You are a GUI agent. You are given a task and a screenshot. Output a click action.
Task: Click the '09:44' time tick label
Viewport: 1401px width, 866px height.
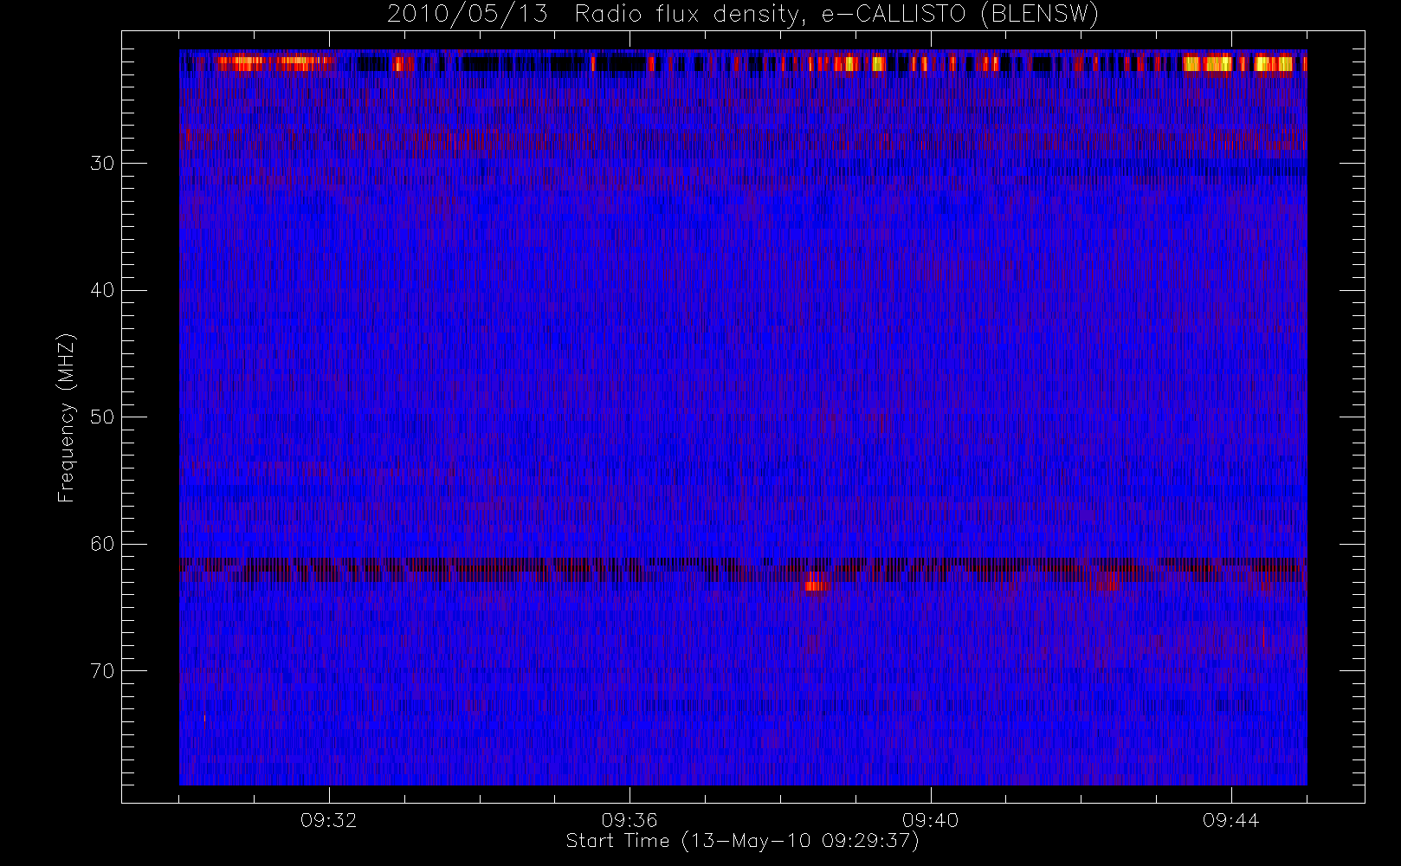coord(1230,820)
